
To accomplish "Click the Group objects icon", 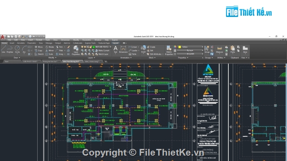I will (x=207, y=49).
